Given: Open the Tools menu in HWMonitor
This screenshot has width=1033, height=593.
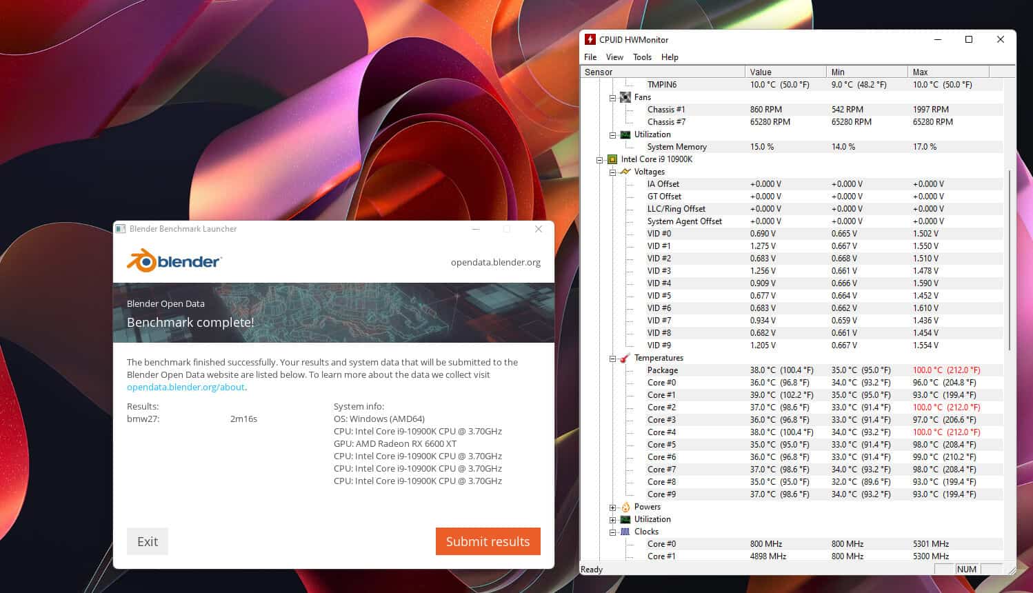Looking at the screenshot, I should tap(642, 57).
